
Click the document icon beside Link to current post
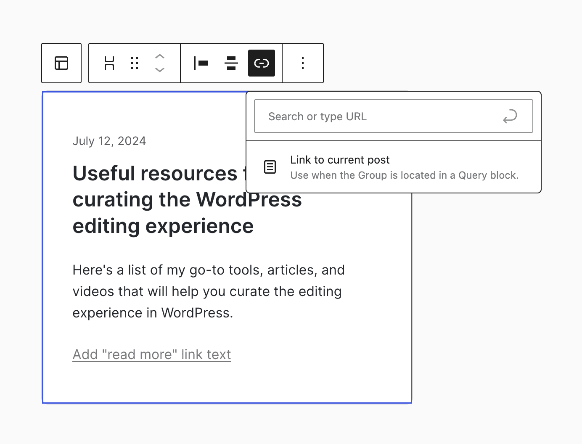pos(270,167)
